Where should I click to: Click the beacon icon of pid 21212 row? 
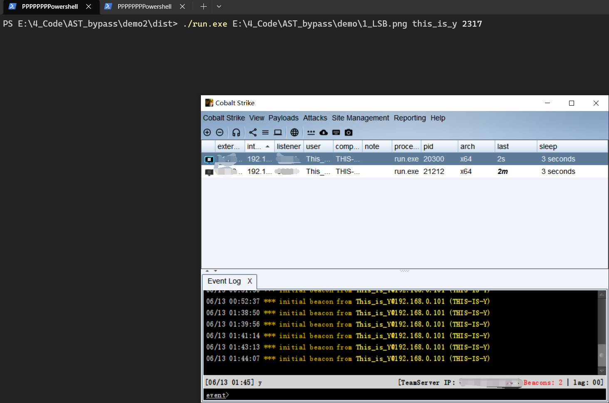pos(209,172)
